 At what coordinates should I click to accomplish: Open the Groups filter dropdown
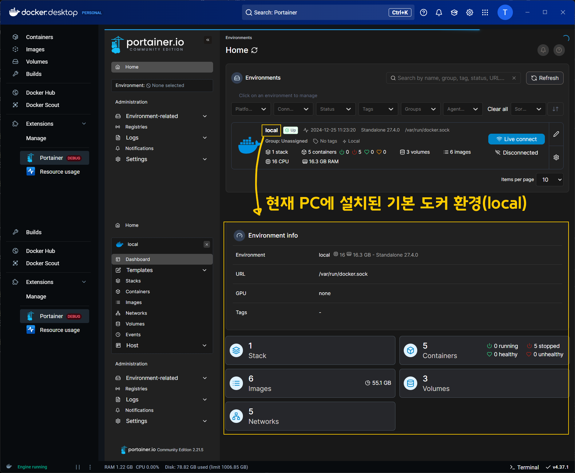point(421,109)
